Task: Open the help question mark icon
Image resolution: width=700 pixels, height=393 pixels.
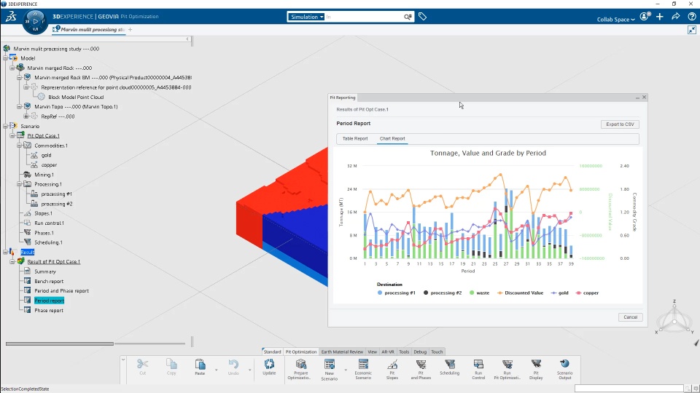Action: (x=692, y=17)
